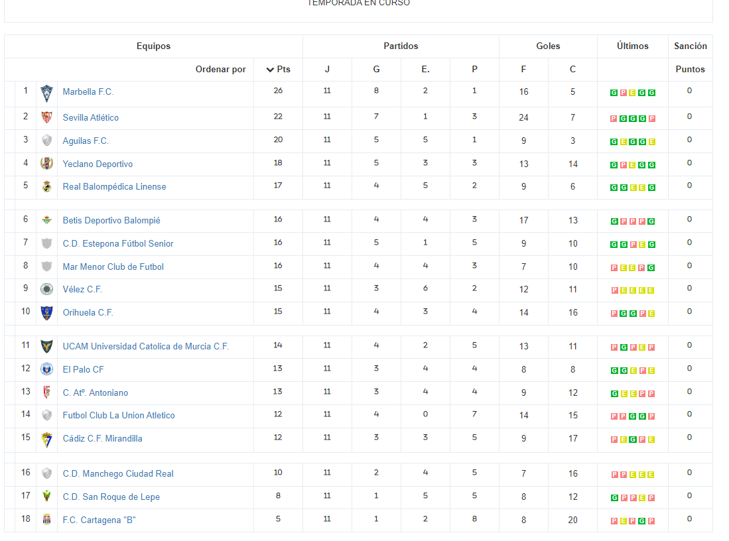This screenshot has height=541, width=729.
Task: Click the Futbol Club La Union shield icon
Action: [46, 415]
